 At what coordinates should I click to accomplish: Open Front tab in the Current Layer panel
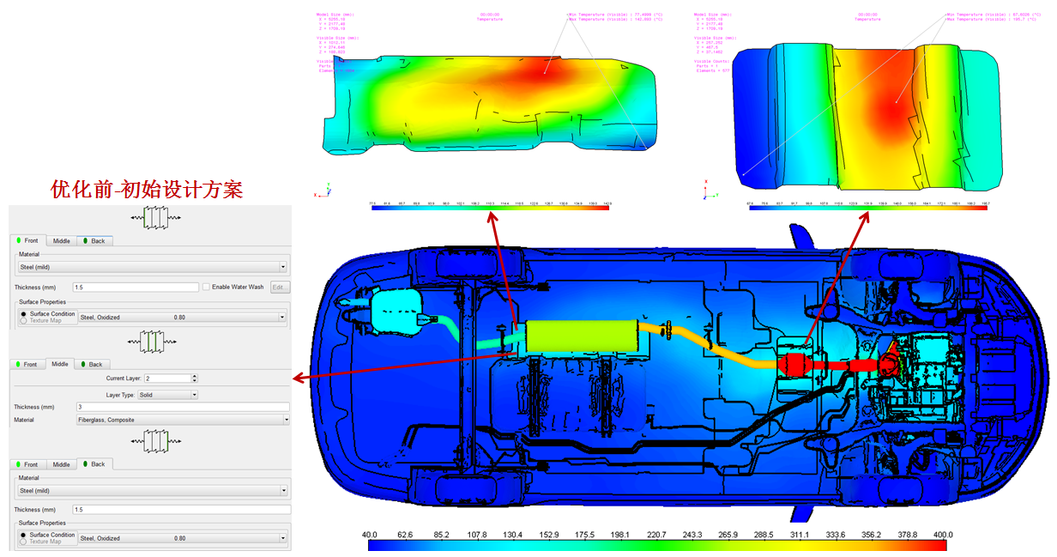[27, 365]
